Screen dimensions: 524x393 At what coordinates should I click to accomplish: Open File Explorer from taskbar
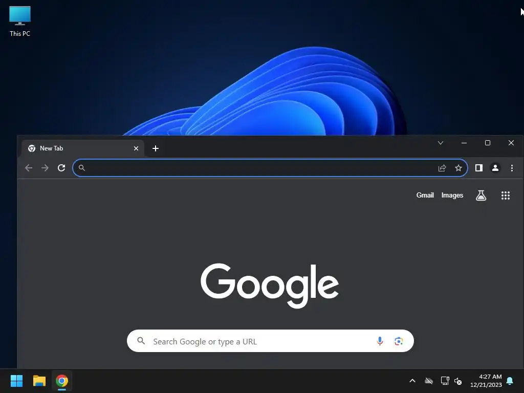click(x=39, y=381)
